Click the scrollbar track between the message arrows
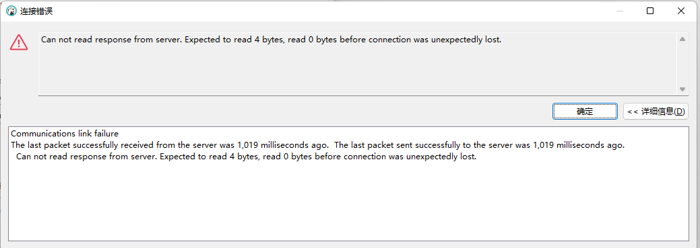 click(x=682, y=64)
